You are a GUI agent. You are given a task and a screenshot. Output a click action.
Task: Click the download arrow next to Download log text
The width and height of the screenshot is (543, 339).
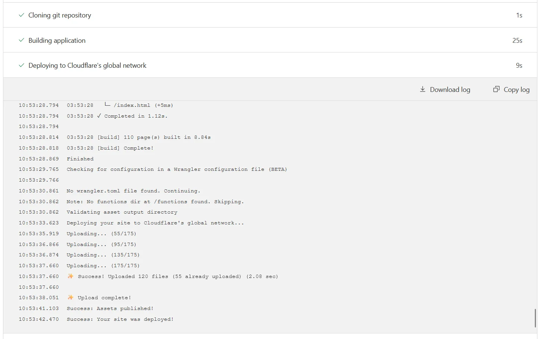(x=423, y=89)
